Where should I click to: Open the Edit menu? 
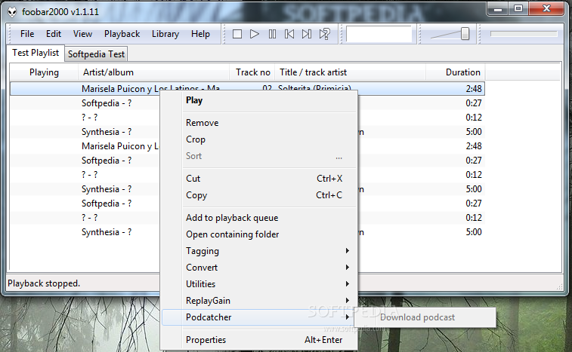coord(53,34)
